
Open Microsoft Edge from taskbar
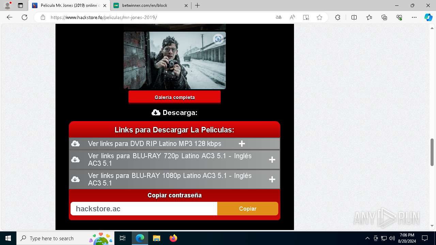click(140, 238)
